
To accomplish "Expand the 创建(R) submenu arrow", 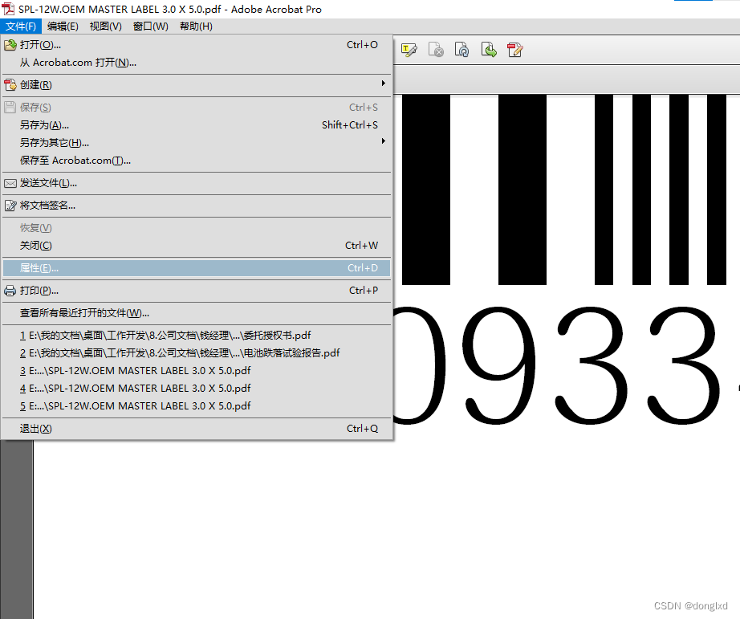I will [383, 83].
